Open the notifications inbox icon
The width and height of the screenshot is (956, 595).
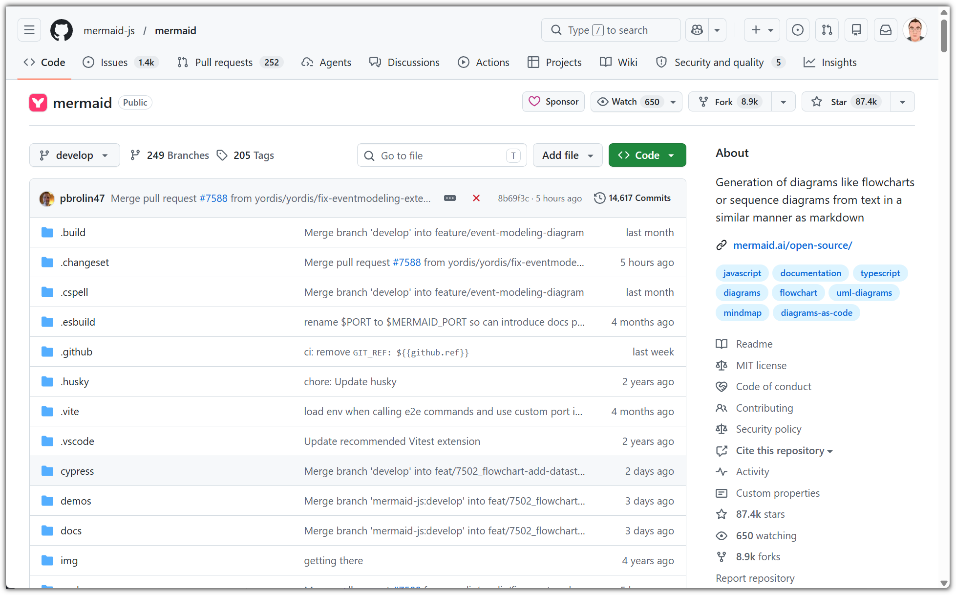(x=885, y=30)
